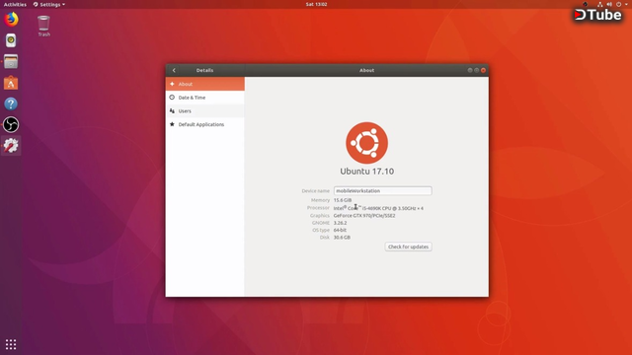632x355 pixels.
Task: Go back using Details back arrow
Action: [x=174, y=70]
